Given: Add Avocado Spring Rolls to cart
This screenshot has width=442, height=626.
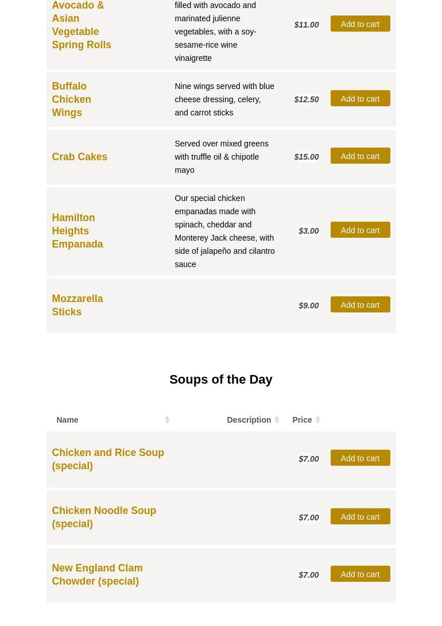Looking at the screenshot, I should click(360, 24).
